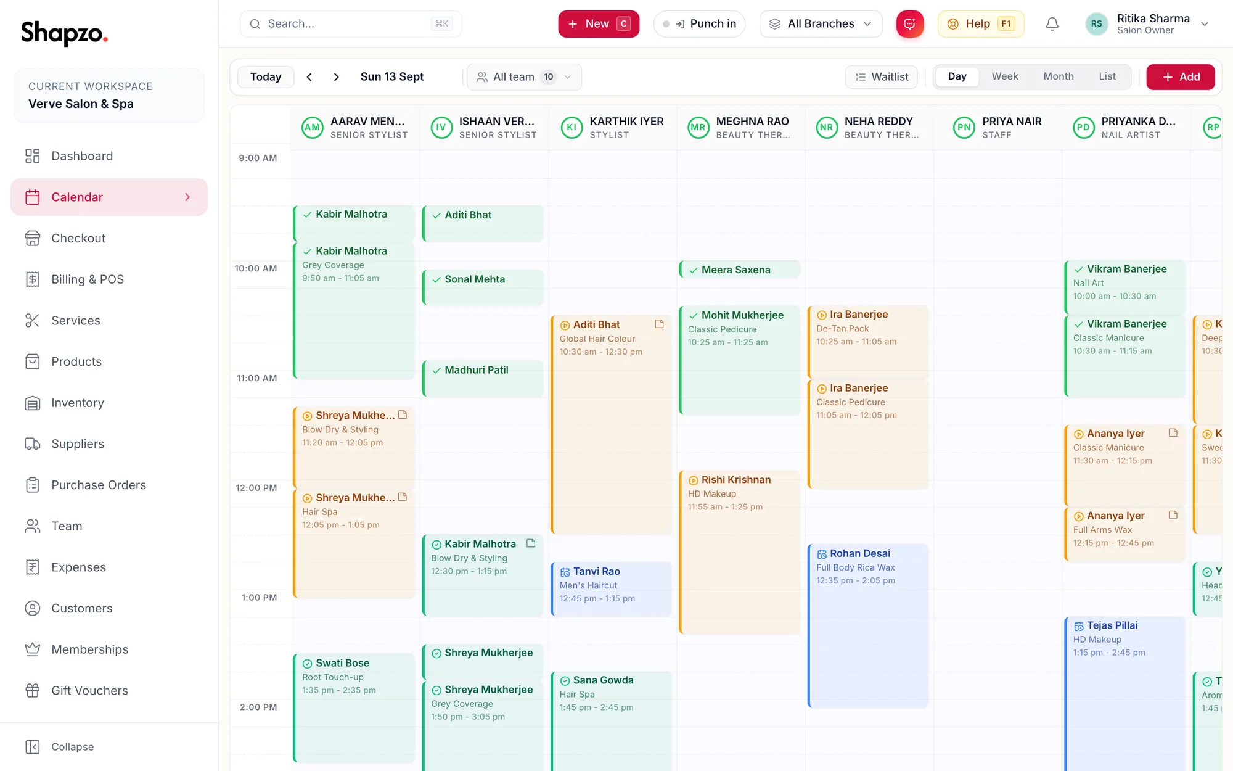Open the Suppliers truck icon
The image size is (1233, 771).
[x=32, y=444]
